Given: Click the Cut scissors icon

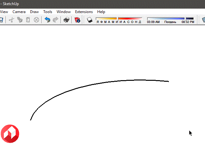Looking at the screenshot, I should tap(12, 20).
